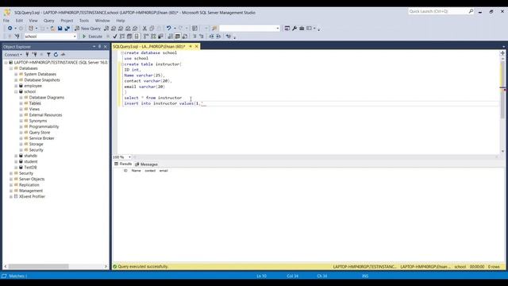Screen dimensions: 508x286
Task: Click the Connect Object Explorer plug icon
Action: pyautogui.click(x=27, y=55)
